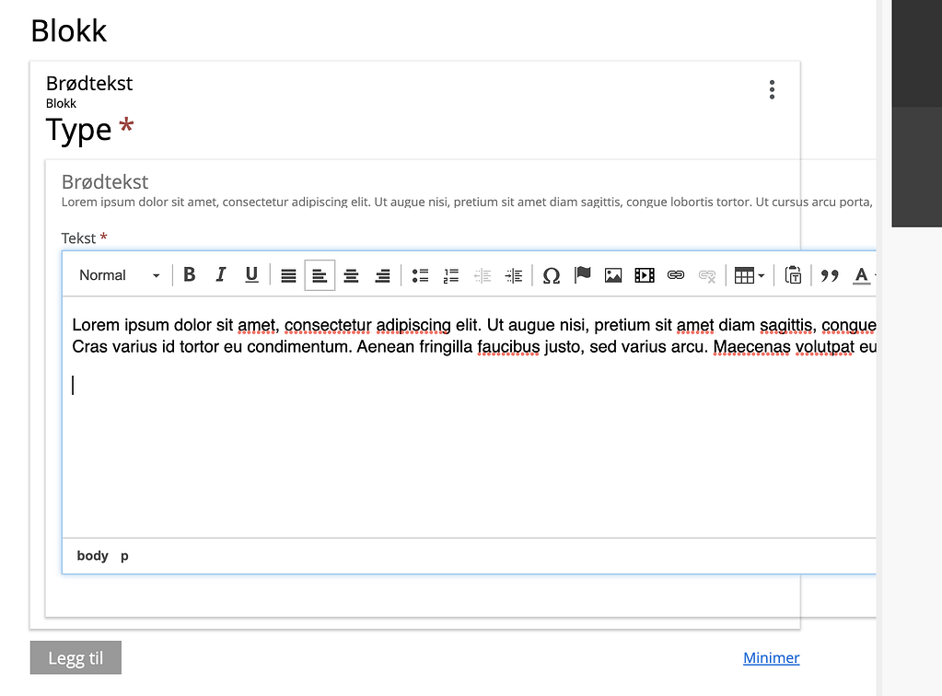Insert an image into the text
Image resolution: width=942 pixels, height=696 pixels.
click(x=613, y=274)
